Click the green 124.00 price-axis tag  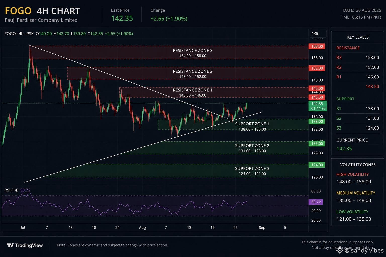[317, 165]
